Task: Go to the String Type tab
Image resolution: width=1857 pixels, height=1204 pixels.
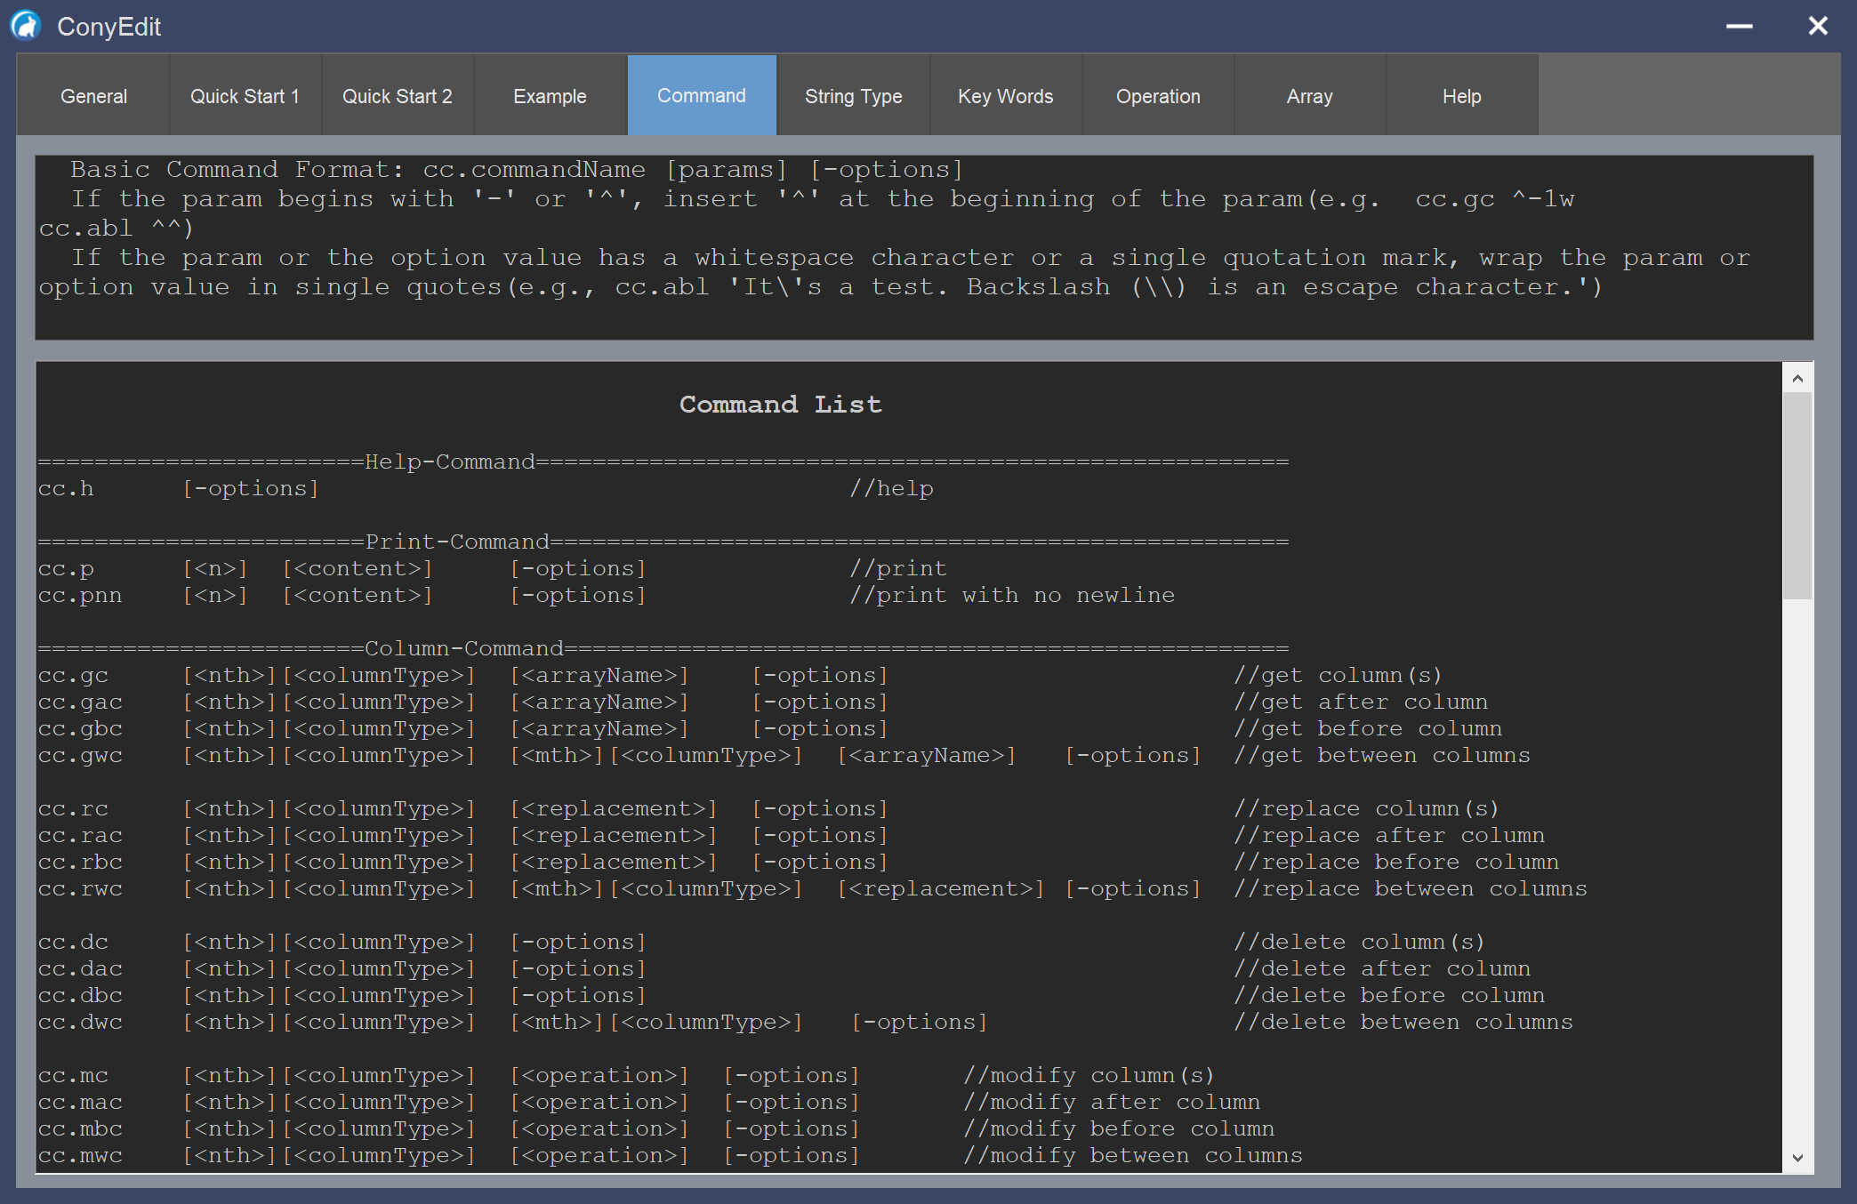Action: [853, 96]
